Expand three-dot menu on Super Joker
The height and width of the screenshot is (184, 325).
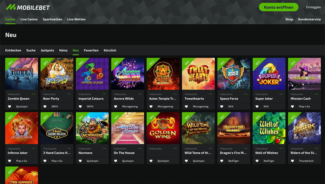281,94
